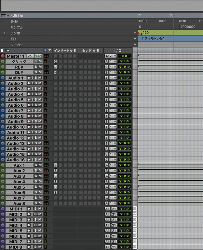
Task: Mute the Aux 2 track
Action: pos(40,171)
